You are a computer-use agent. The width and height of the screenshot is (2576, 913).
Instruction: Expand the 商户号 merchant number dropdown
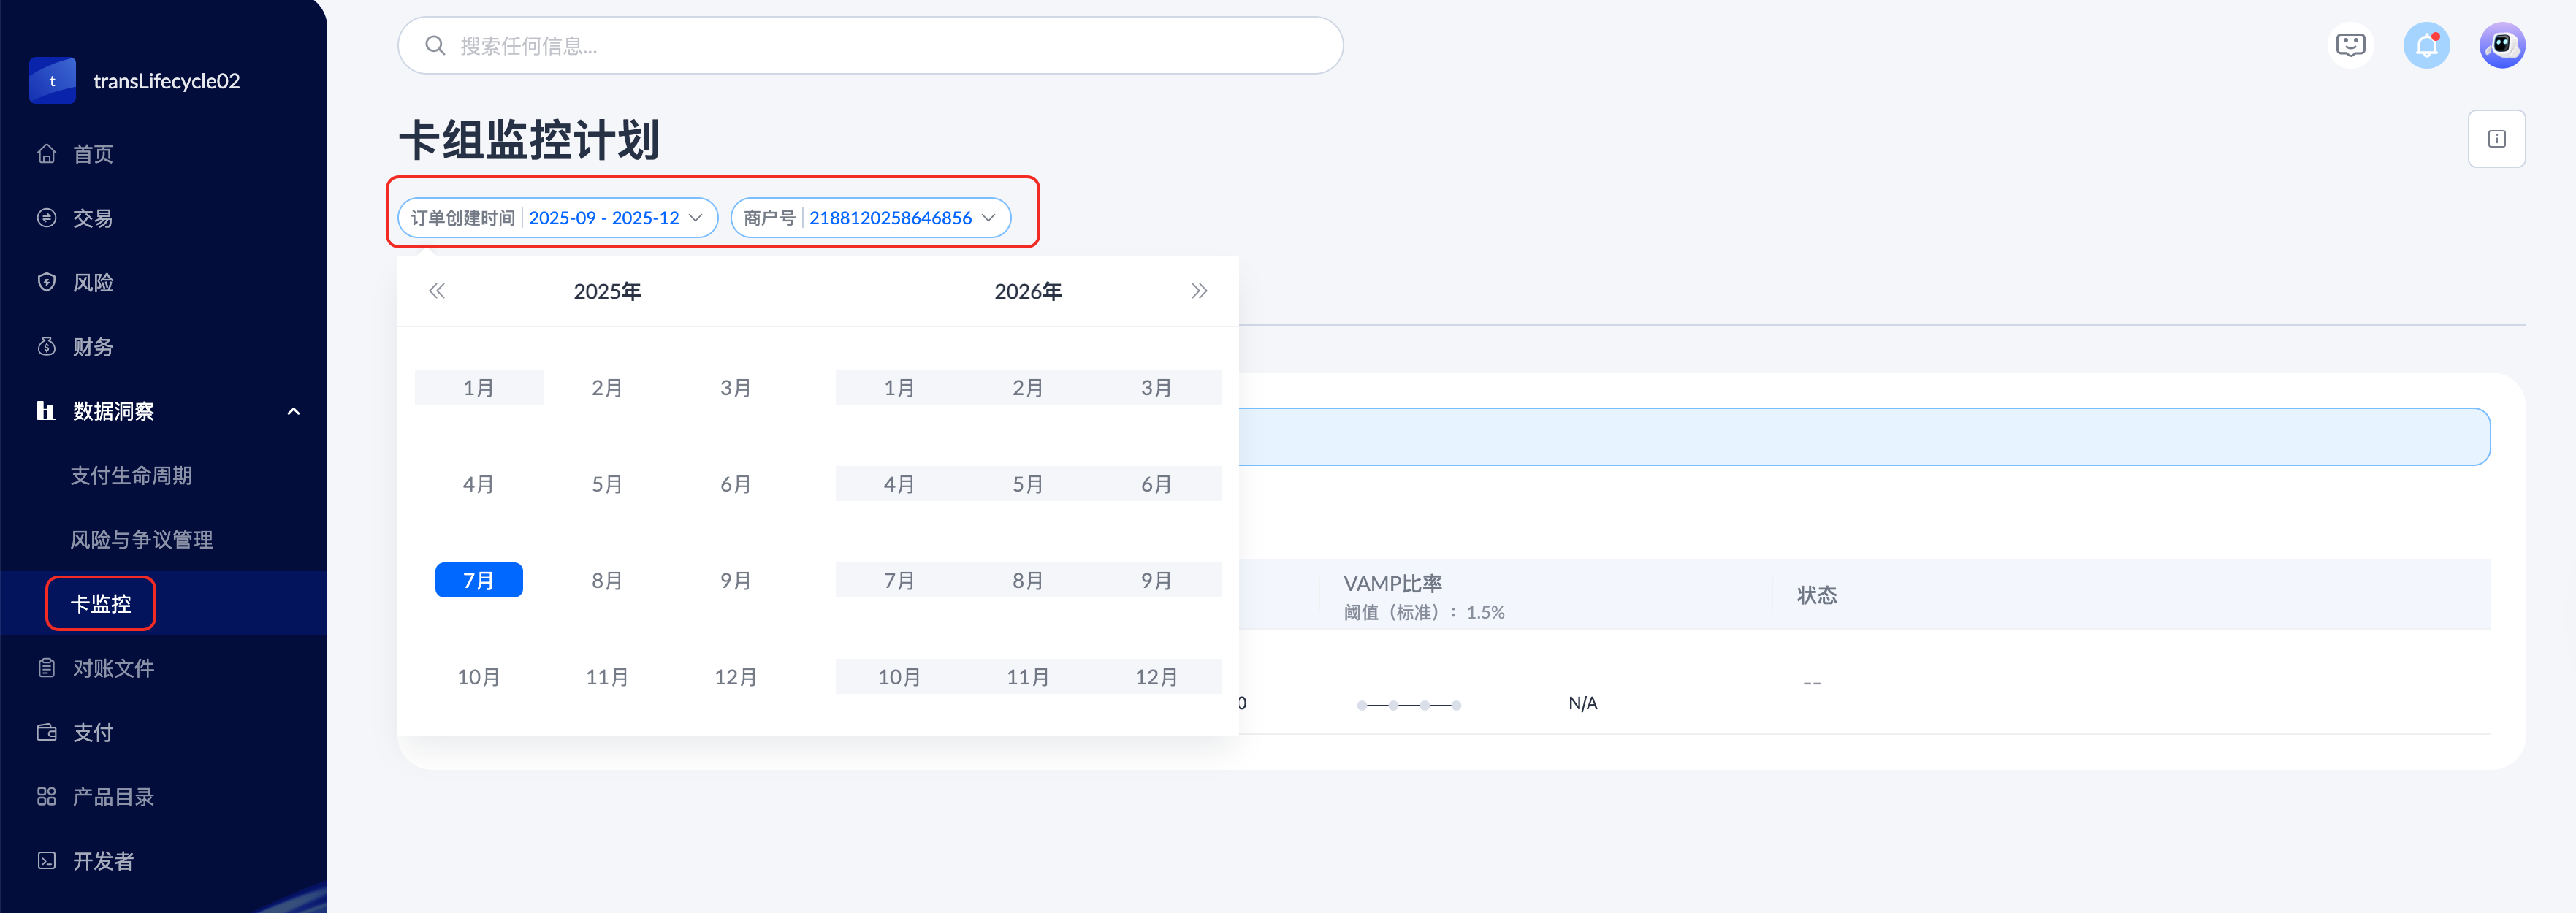(x=870, y=218)
